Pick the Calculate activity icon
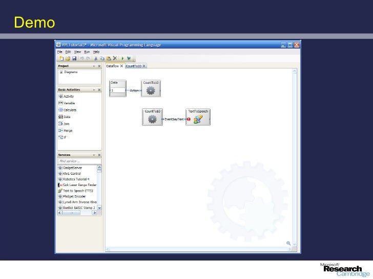 (x=60, y=110)
